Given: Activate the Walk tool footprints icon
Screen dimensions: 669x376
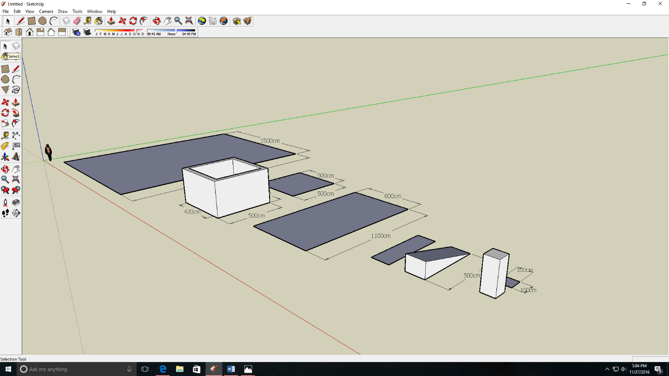Looking at the screenshot, I should pyautogui.click(x=5, y=213).
